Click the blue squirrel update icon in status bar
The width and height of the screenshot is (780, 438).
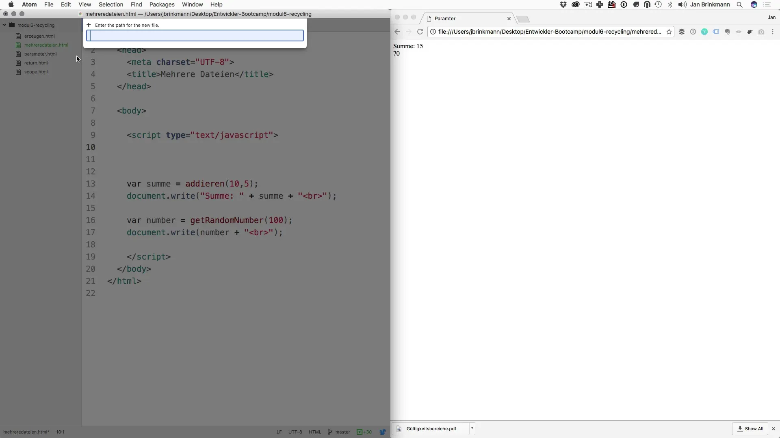pyautogui.click(x=382, y=432)
